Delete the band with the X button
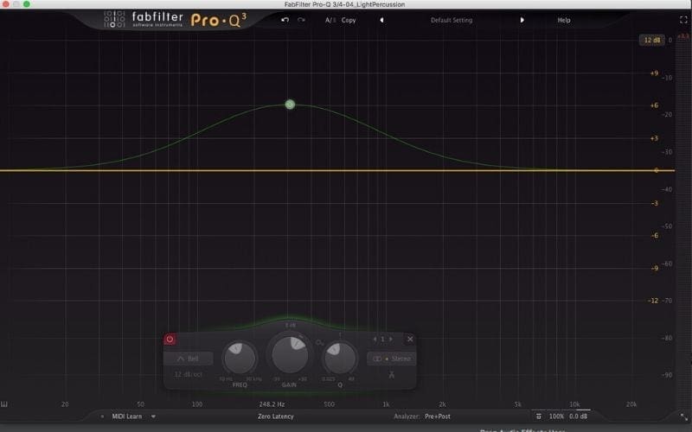The image size is (692, 432). 410,339
